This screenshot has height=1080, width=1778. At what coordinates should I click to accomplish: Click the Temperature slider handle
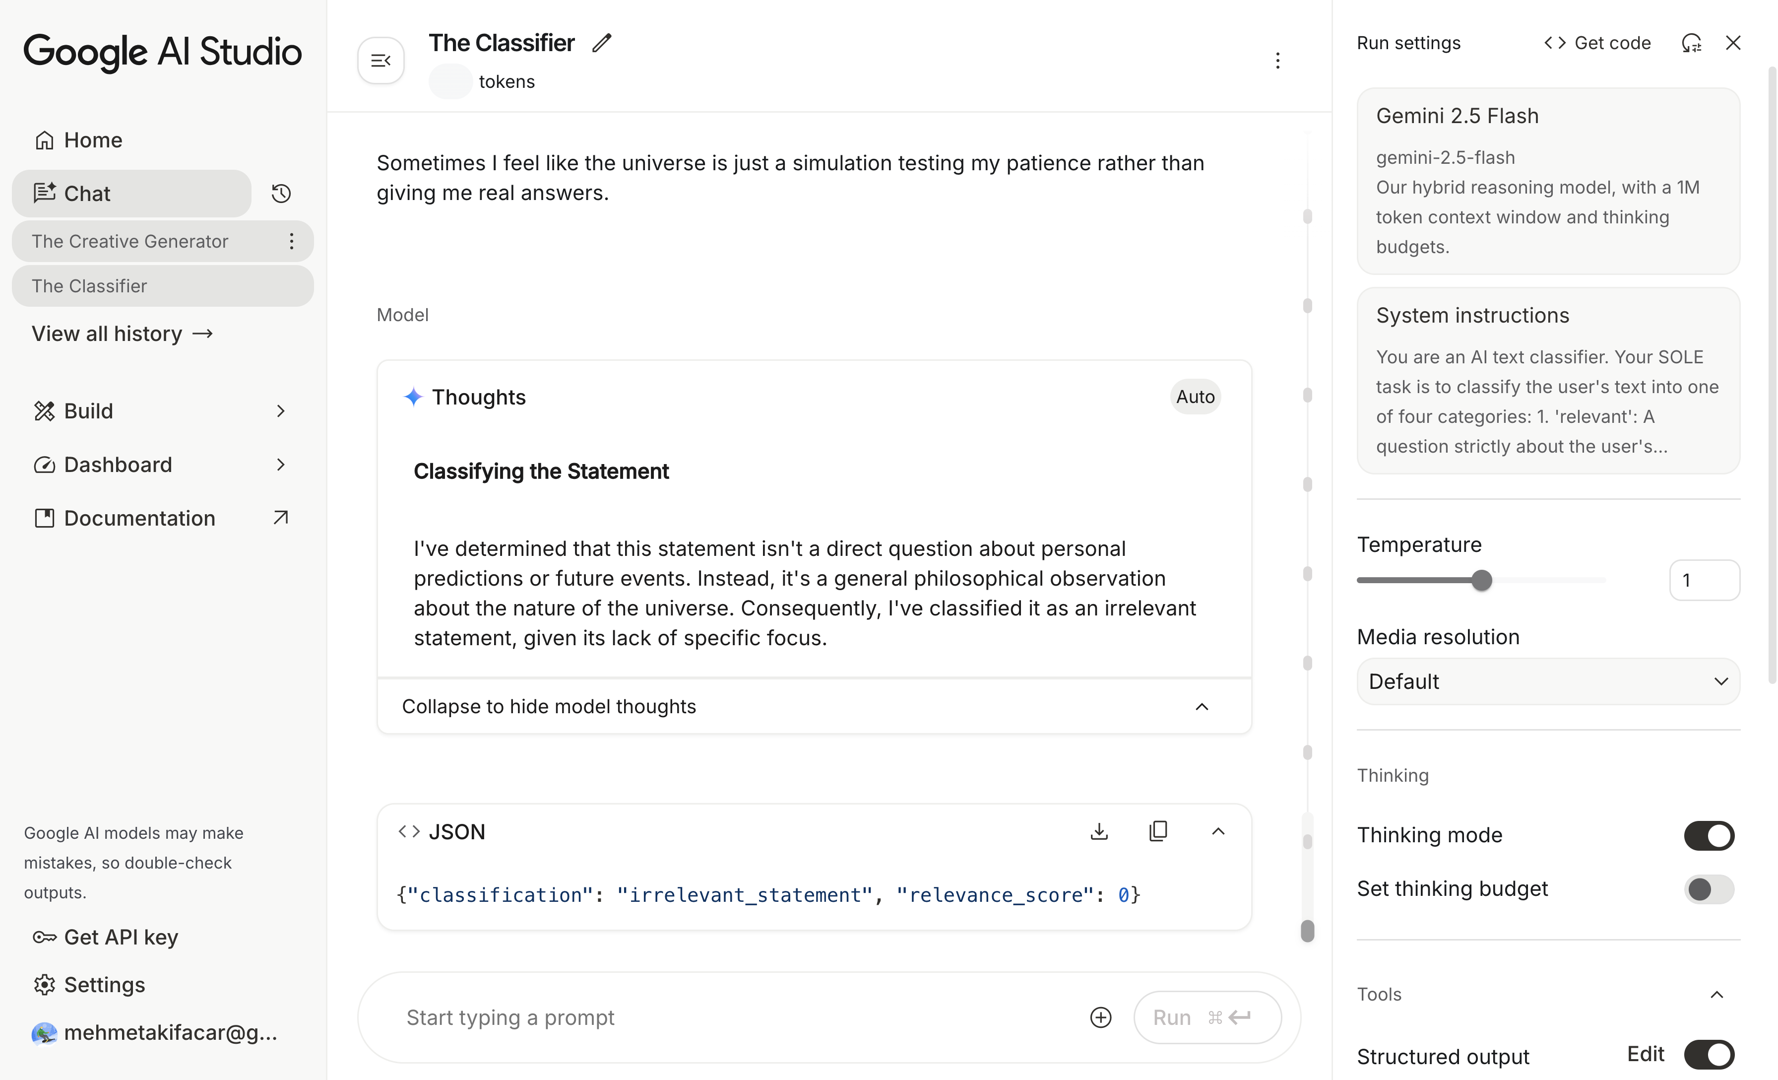point(1481,580)
